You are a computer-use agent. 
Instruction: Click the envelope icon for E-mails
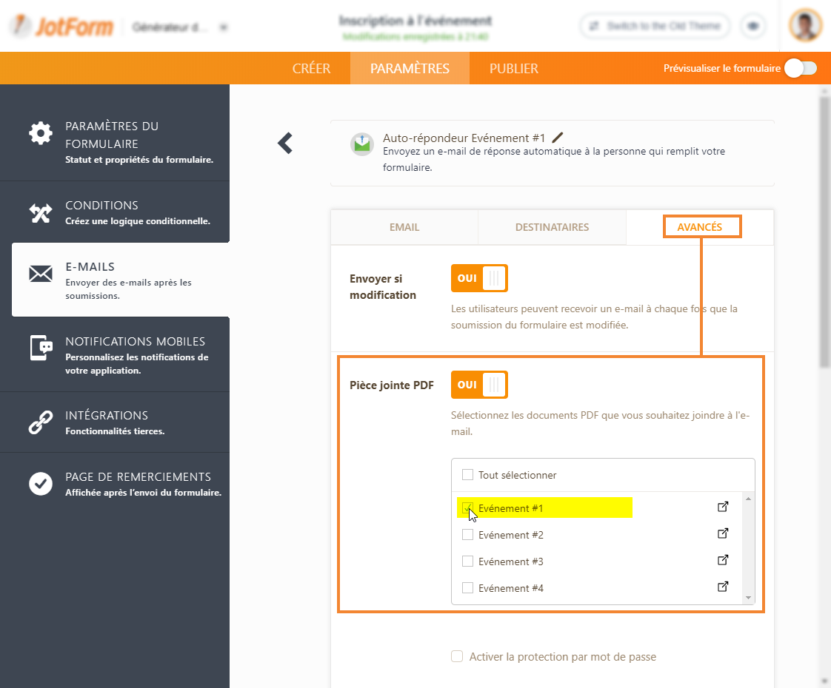click(41, 274)
